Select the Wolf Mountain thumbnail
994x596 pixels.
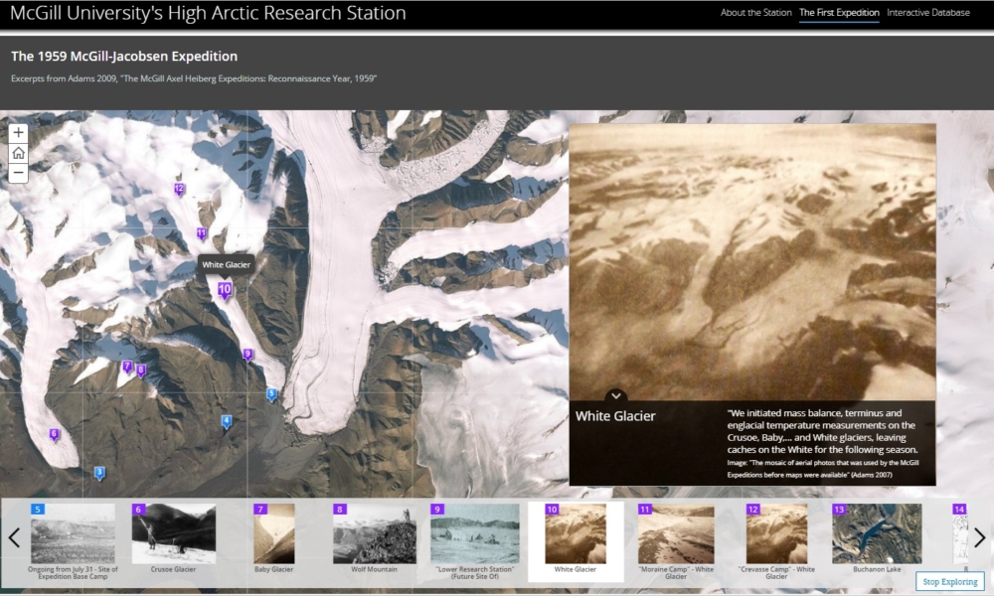coord(374,536)
